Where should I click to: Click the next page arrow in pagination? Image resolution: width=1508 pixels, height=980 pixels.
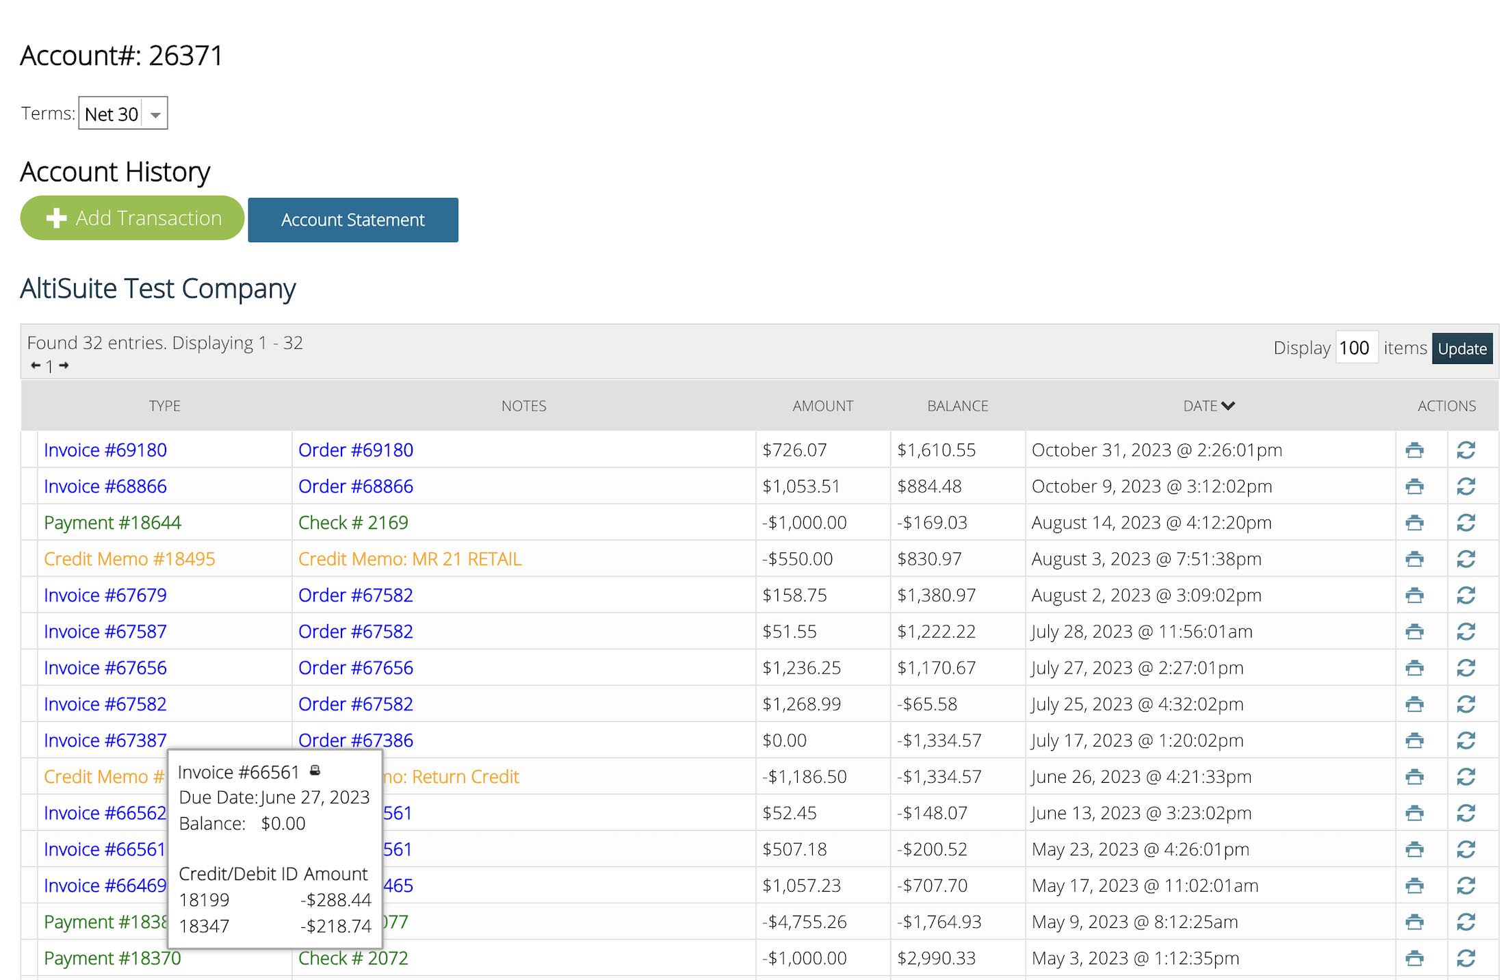tap(64, 365)
